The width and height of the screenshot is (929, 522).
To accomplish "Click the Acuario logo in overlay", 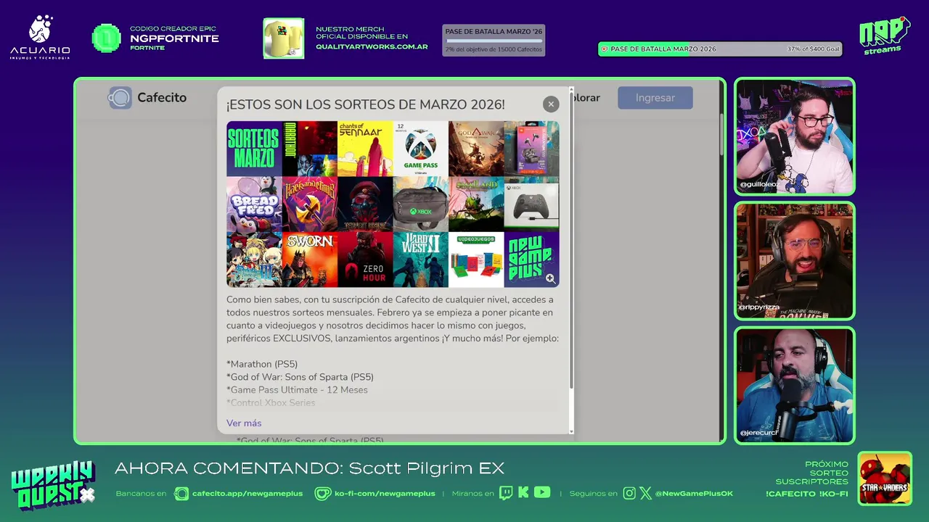I will click(x=40, y=38).
